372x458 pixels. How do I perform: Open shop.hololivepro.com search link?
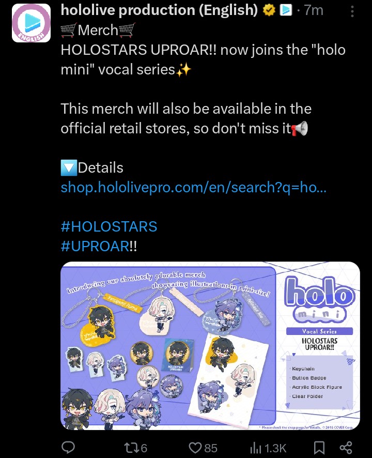pos(194,187)
